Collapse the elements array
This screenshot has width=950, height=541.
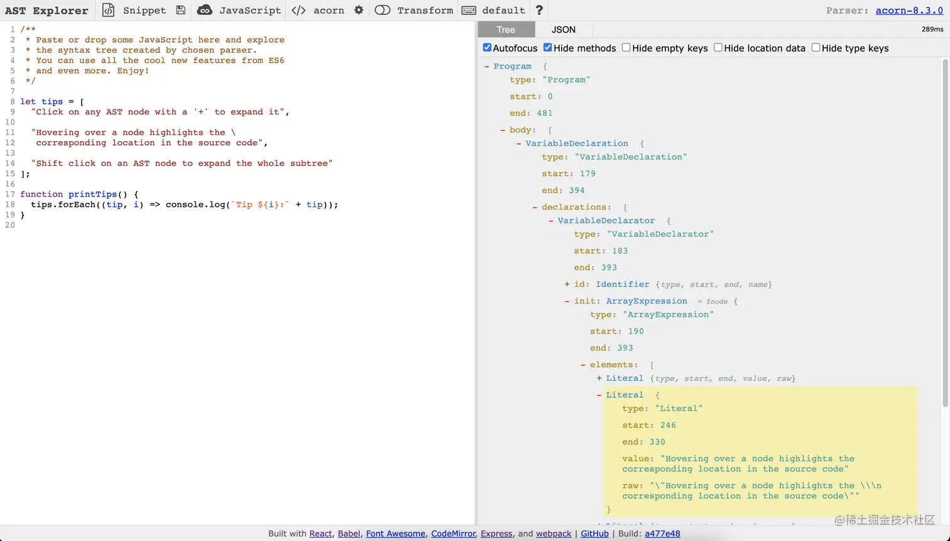tap(584, 365)
